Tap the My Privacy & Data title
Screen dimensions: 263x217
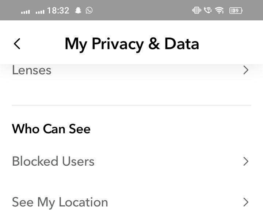[131, 44]
